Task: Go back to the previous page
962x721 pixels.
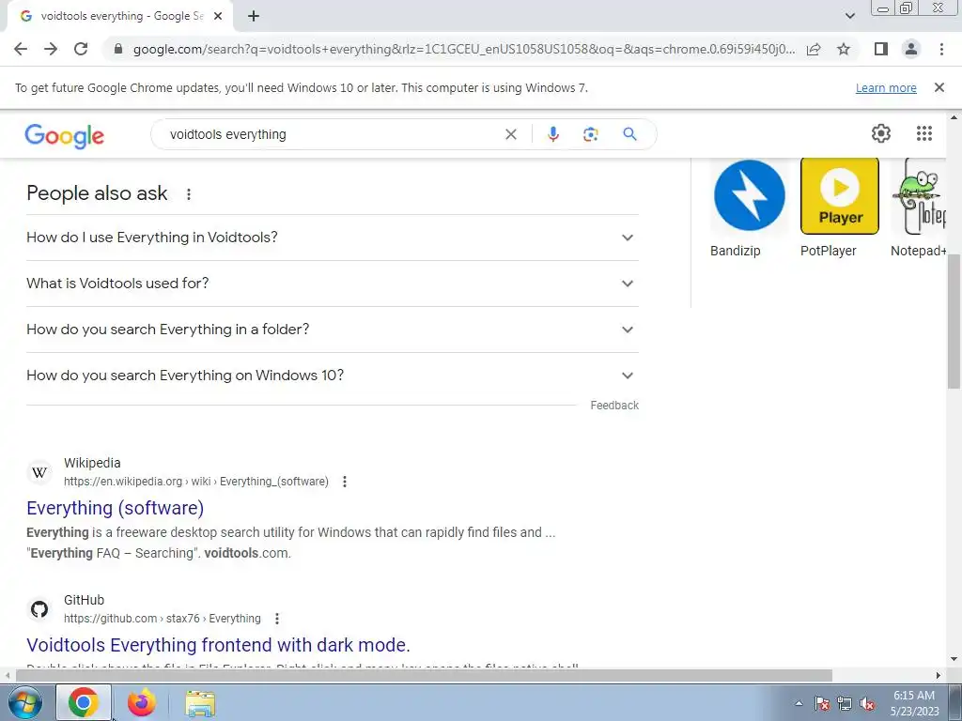Action: (21, 49)
